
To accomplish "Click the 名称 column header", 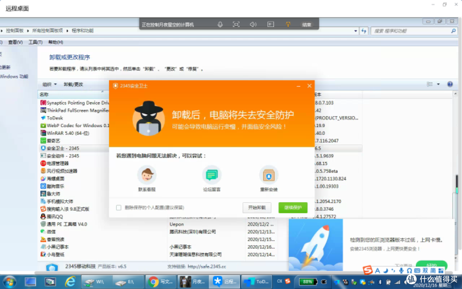I will (44, 94).
